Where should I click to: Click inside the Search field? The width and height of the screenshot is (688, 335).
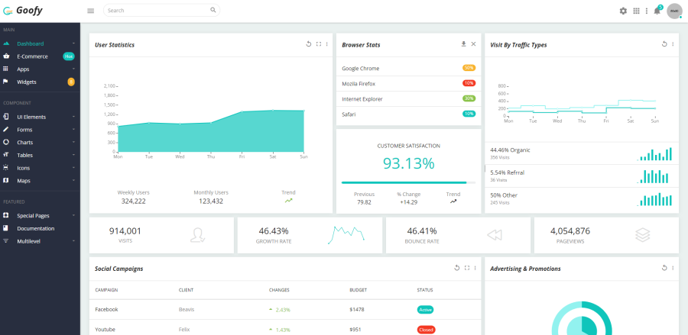point(161,10)
